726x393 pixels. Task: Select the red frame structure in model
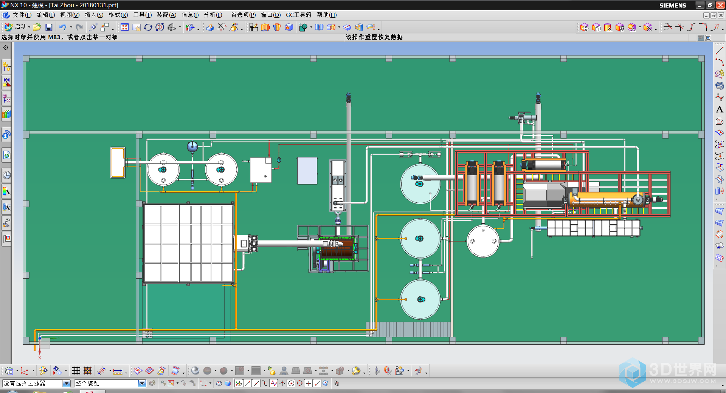[563, 183]
